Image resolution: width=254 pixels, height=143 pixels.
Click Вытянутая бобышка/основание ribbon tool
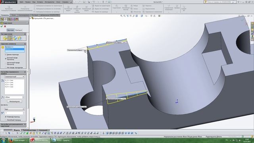tap(9, 8)
